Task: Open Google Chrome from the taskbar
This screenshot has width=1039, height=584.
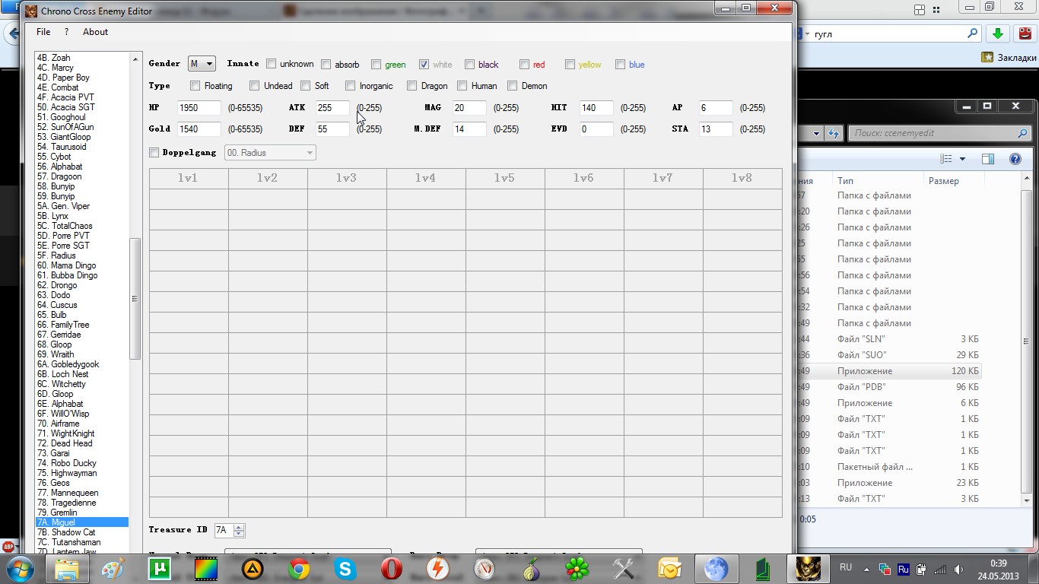Action: [299, 569]
